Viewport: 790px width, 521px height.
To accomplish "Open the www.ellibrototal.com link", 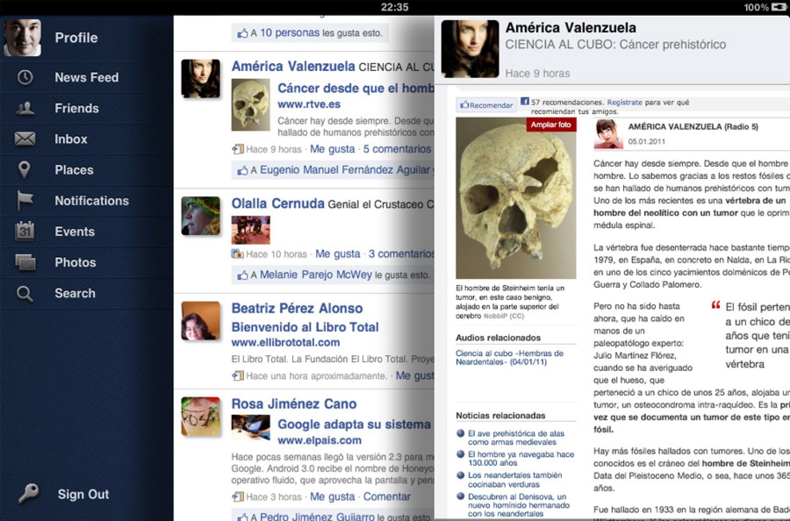I will 285,342.
